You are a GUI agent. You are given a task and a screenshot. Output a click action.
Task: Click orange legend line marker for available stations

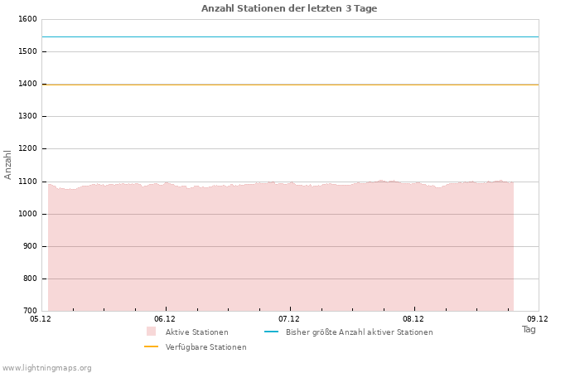click(151, 346)
